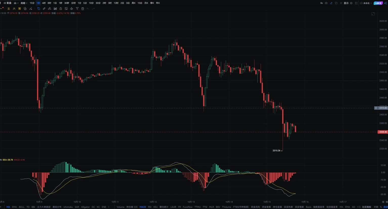Click the lock drawings icon
The height and width of the screenshot is (209, 388).
61,9
